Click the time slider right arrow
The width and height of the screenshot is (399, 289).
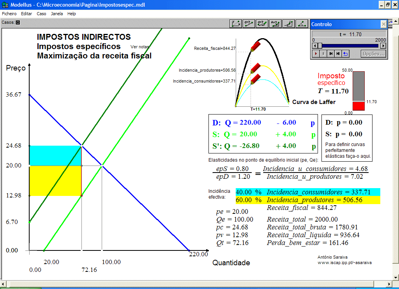pyautogui.click(x=383, y=46)
